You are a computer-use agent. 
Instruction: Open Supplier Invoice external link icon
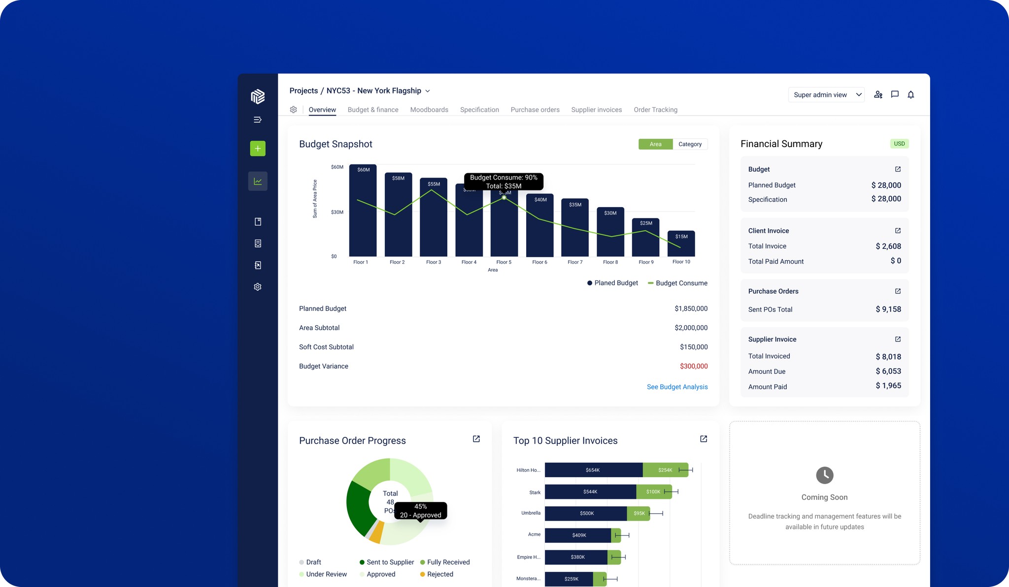(898, 340)
